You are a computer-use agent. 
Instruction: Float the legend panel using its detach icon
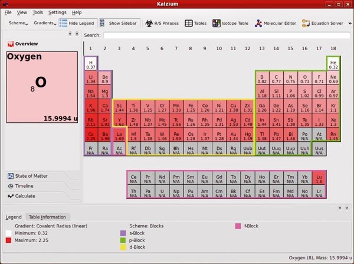coord(340,208)
